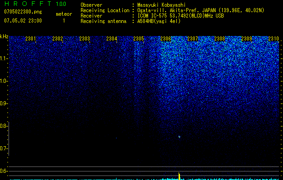Click the 1.1 kHz axis label

pyautogui.click(x=4, y=58)
